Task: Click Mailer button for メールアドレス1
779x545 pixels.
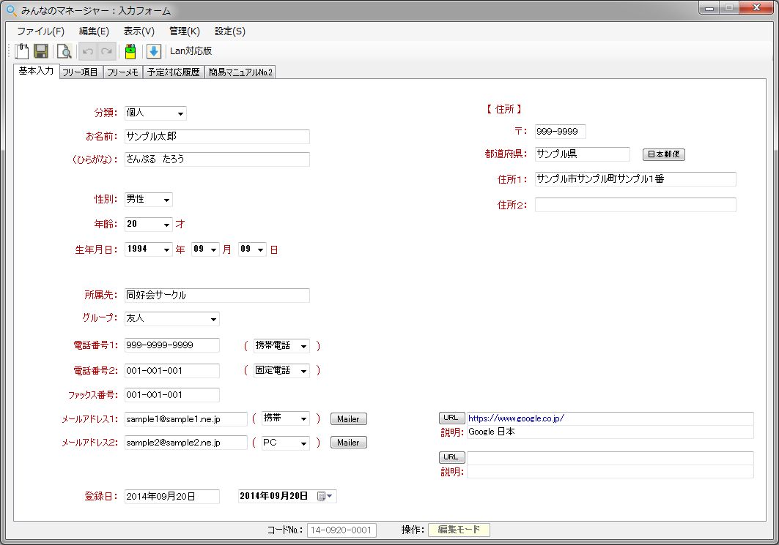Action: pyautogui.click(x=348, y=419)
